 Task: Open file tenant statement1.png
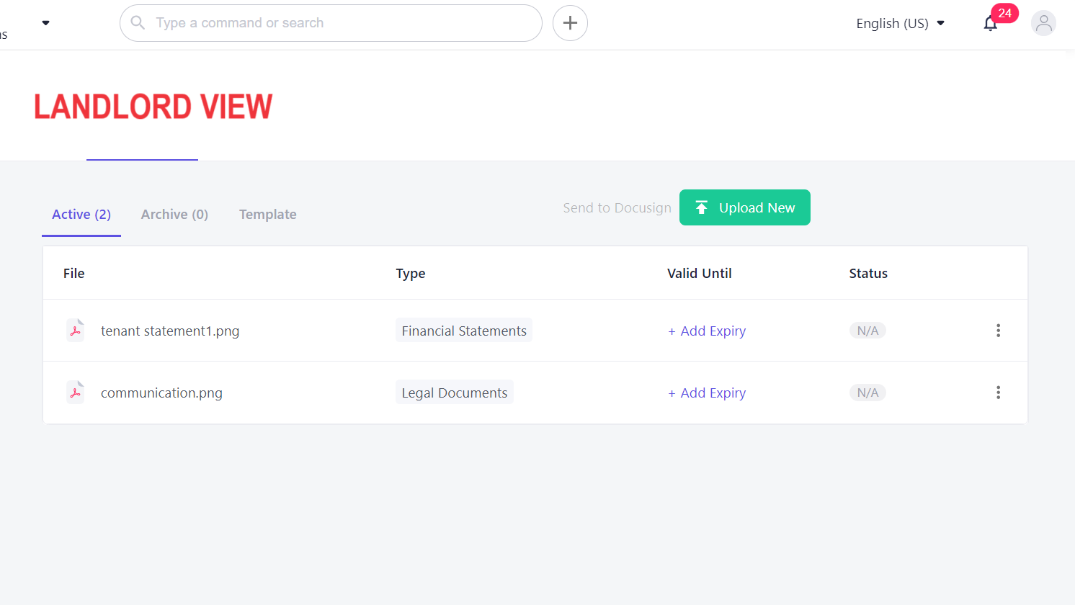coord(170,331)
